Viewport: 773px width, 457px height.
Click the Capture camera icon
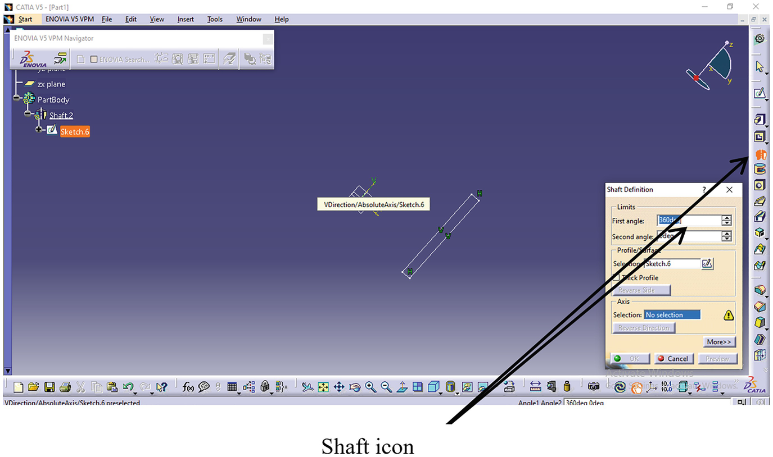(x=593, y=387)
